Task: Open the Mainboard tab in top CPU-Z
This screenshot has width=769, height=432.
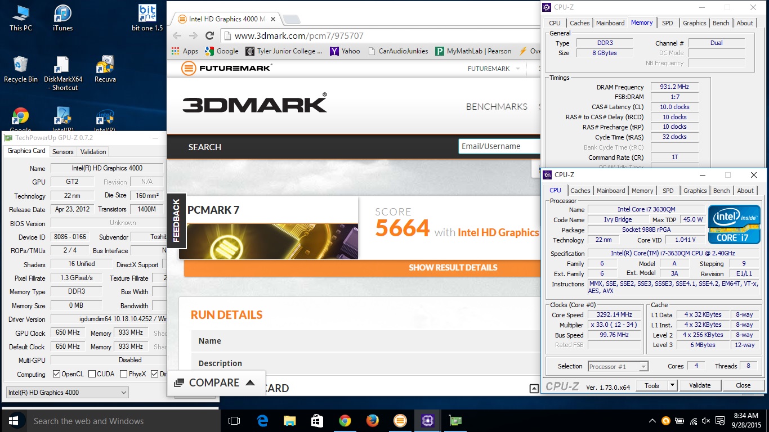Action: pos(610,23)
